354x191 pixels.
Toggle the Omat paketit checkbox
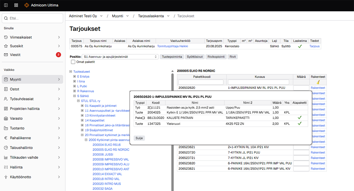tap(73, 62)
